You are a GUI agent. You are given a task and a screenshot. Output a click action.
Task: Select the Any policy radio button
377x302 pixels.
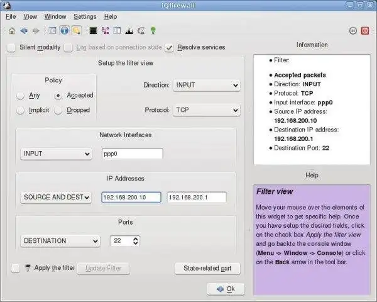pyautogui.click(x=20, y=96)
